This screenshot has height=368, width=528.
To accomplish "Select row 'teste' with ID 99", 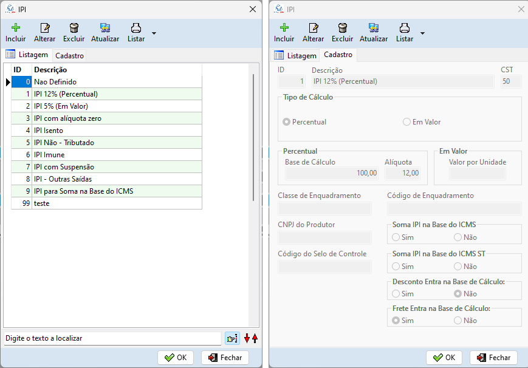I will pos(107,203).
